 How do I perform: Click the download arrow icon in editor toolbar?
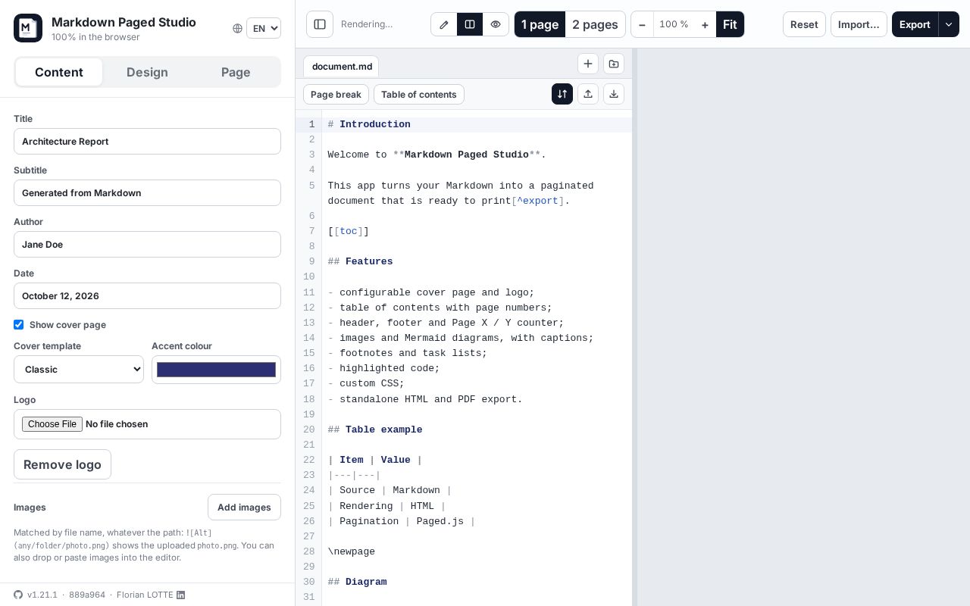pyautogui.click(x=614, y=94)
